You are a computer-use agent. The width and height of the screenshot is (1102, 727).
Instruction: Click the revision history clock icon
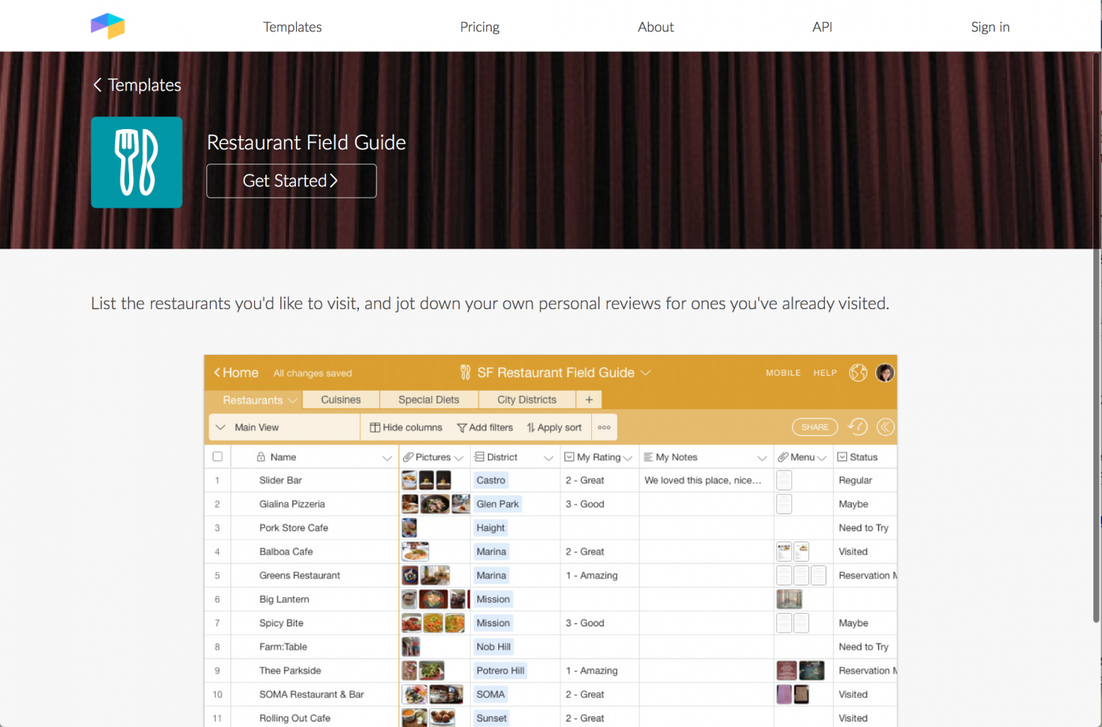point(857,427)
